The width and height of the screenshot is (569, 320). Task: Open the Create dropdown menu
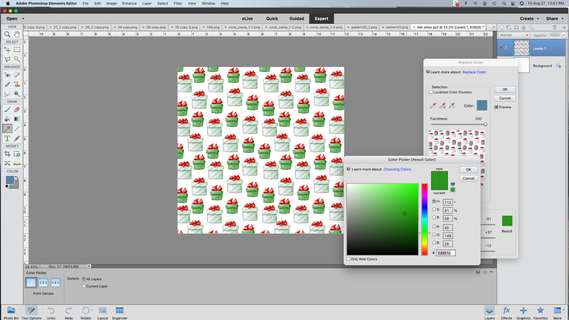[529, 19]
